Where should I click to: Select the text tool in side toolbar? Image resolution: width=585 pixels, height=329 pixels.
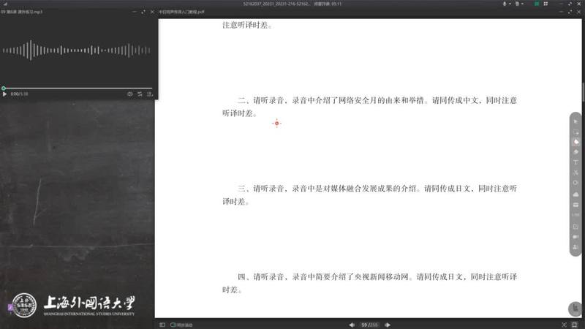point(575,162)
